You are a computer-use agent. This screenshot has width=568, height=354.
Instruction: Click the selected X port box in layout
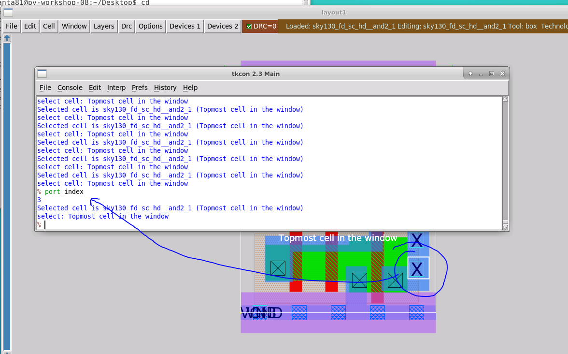pos(418,268)
